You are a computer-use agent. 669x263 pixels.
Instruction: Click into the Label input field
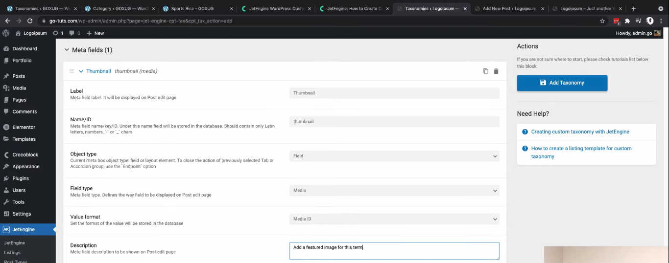[394, 93]
